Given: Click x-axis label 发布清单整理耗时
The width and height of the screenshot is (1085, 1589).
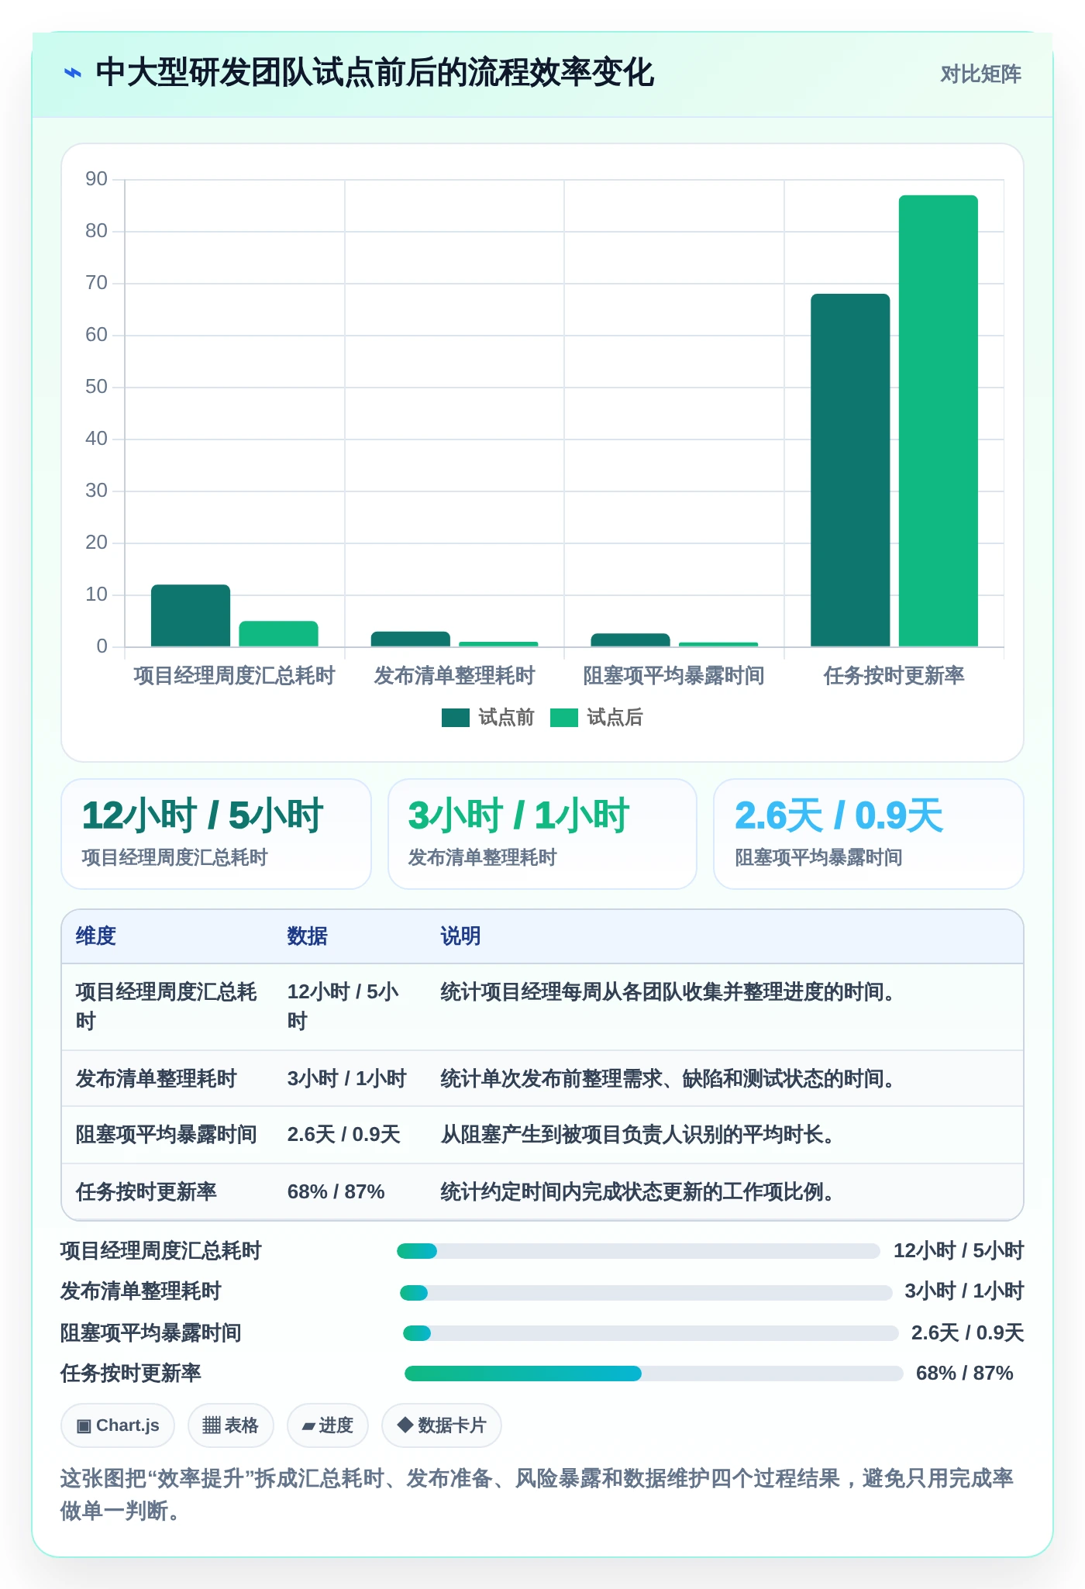Looking at the screenshot, I should 455,676.
